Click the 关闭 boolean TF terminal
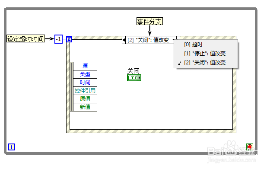Image resolution: width=270 pixels, height=169 pixels. (x=134, y=78)
